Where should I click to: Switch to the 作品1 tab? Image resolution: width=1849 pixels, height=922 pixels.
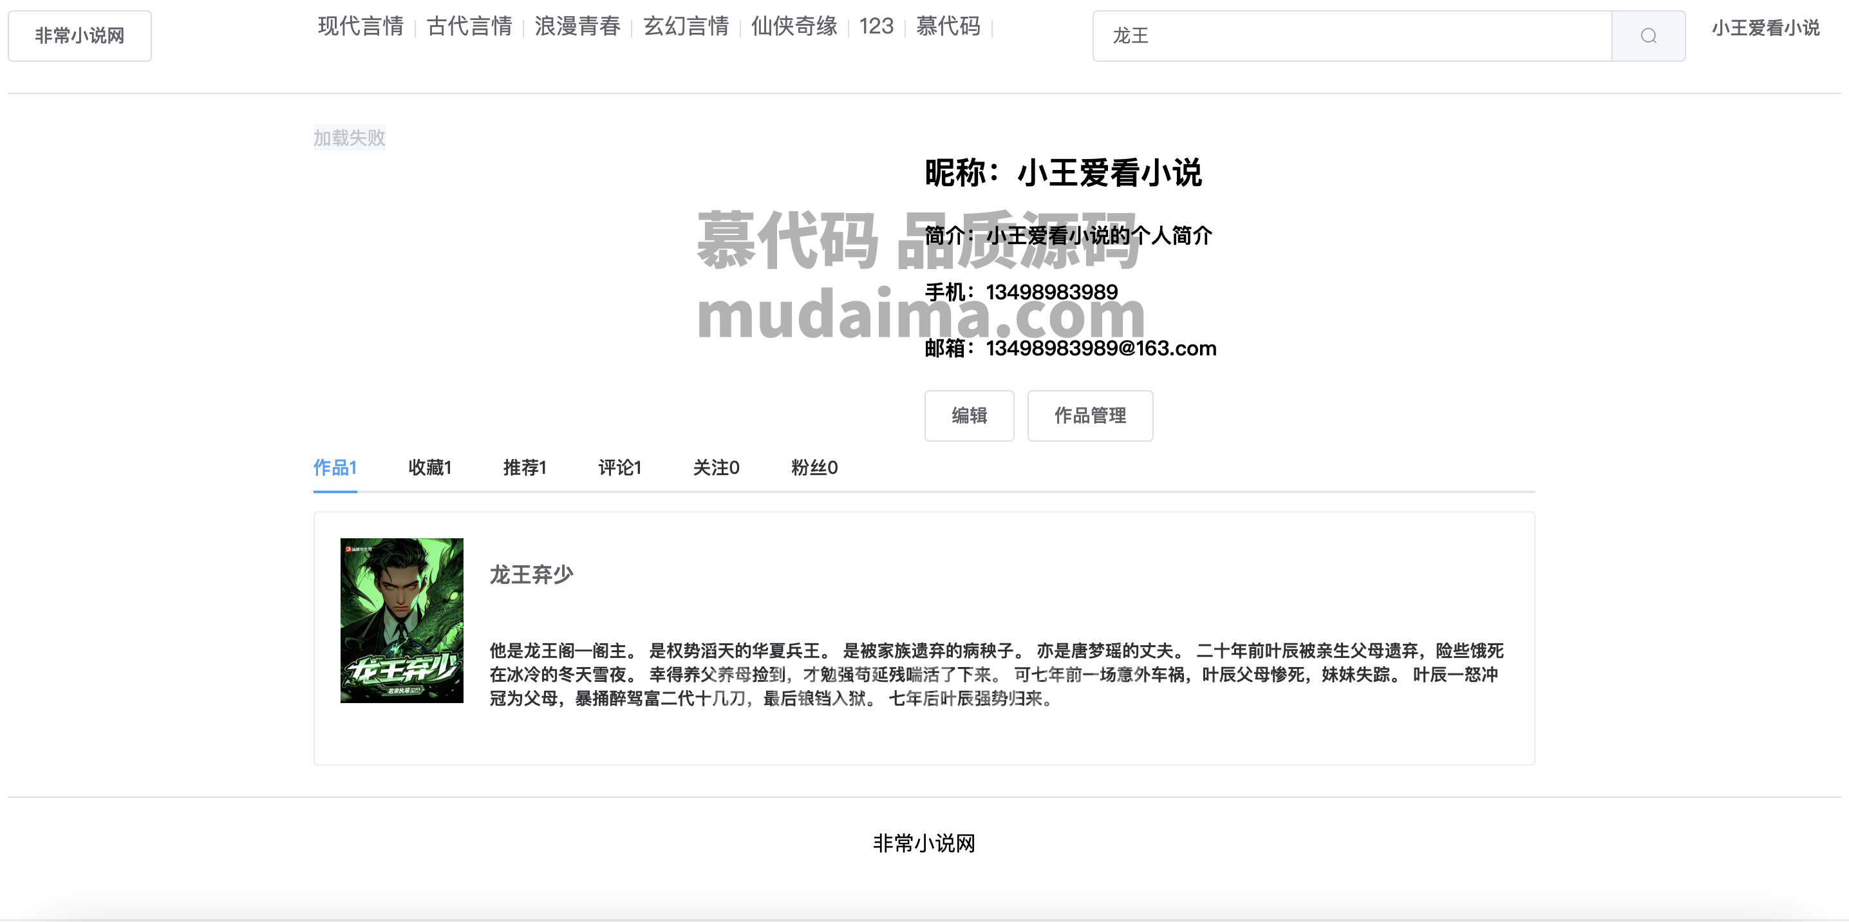tap(335, 467)
